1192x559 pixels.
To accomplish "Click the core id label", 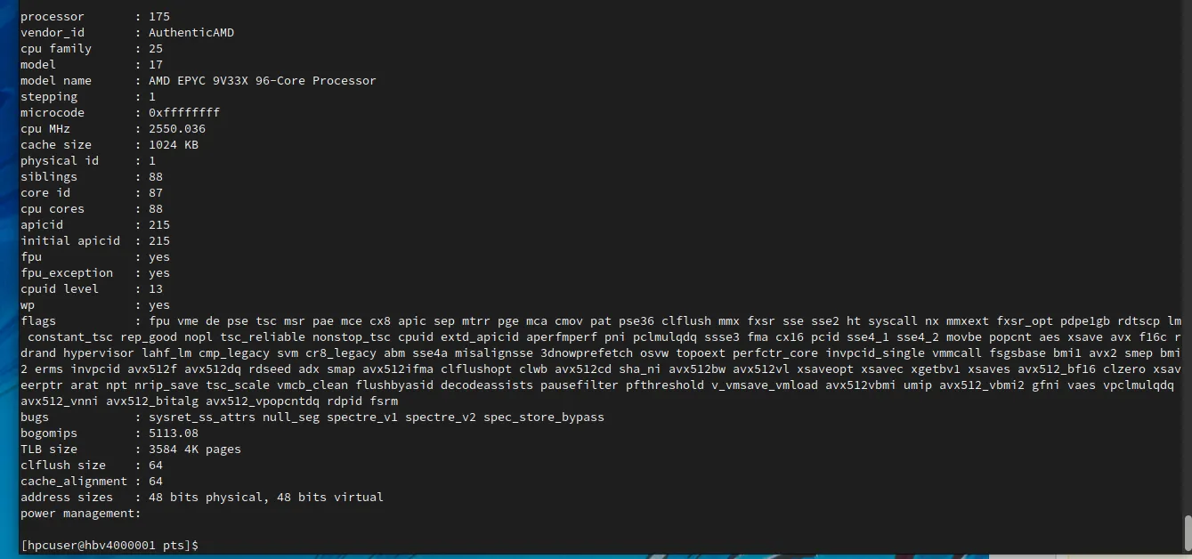I will 47,193.
